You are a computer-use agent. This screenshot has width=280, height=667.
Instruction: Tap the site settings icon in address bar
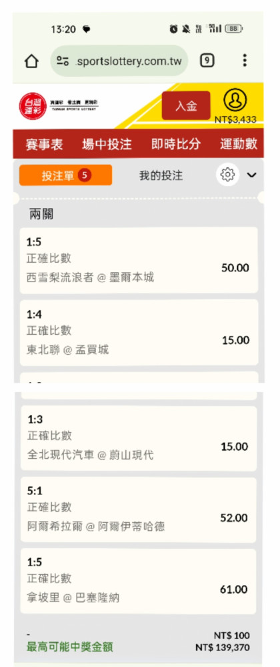(x=63, y=61)
